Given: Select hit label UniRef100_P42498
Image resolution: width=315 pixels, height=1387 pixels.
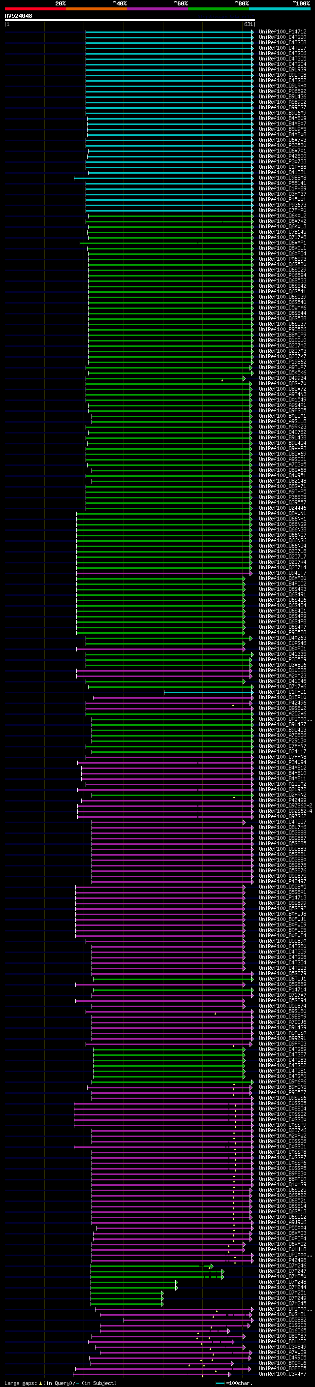Looking at the screenshot, I should click(x=282, y=1260).
